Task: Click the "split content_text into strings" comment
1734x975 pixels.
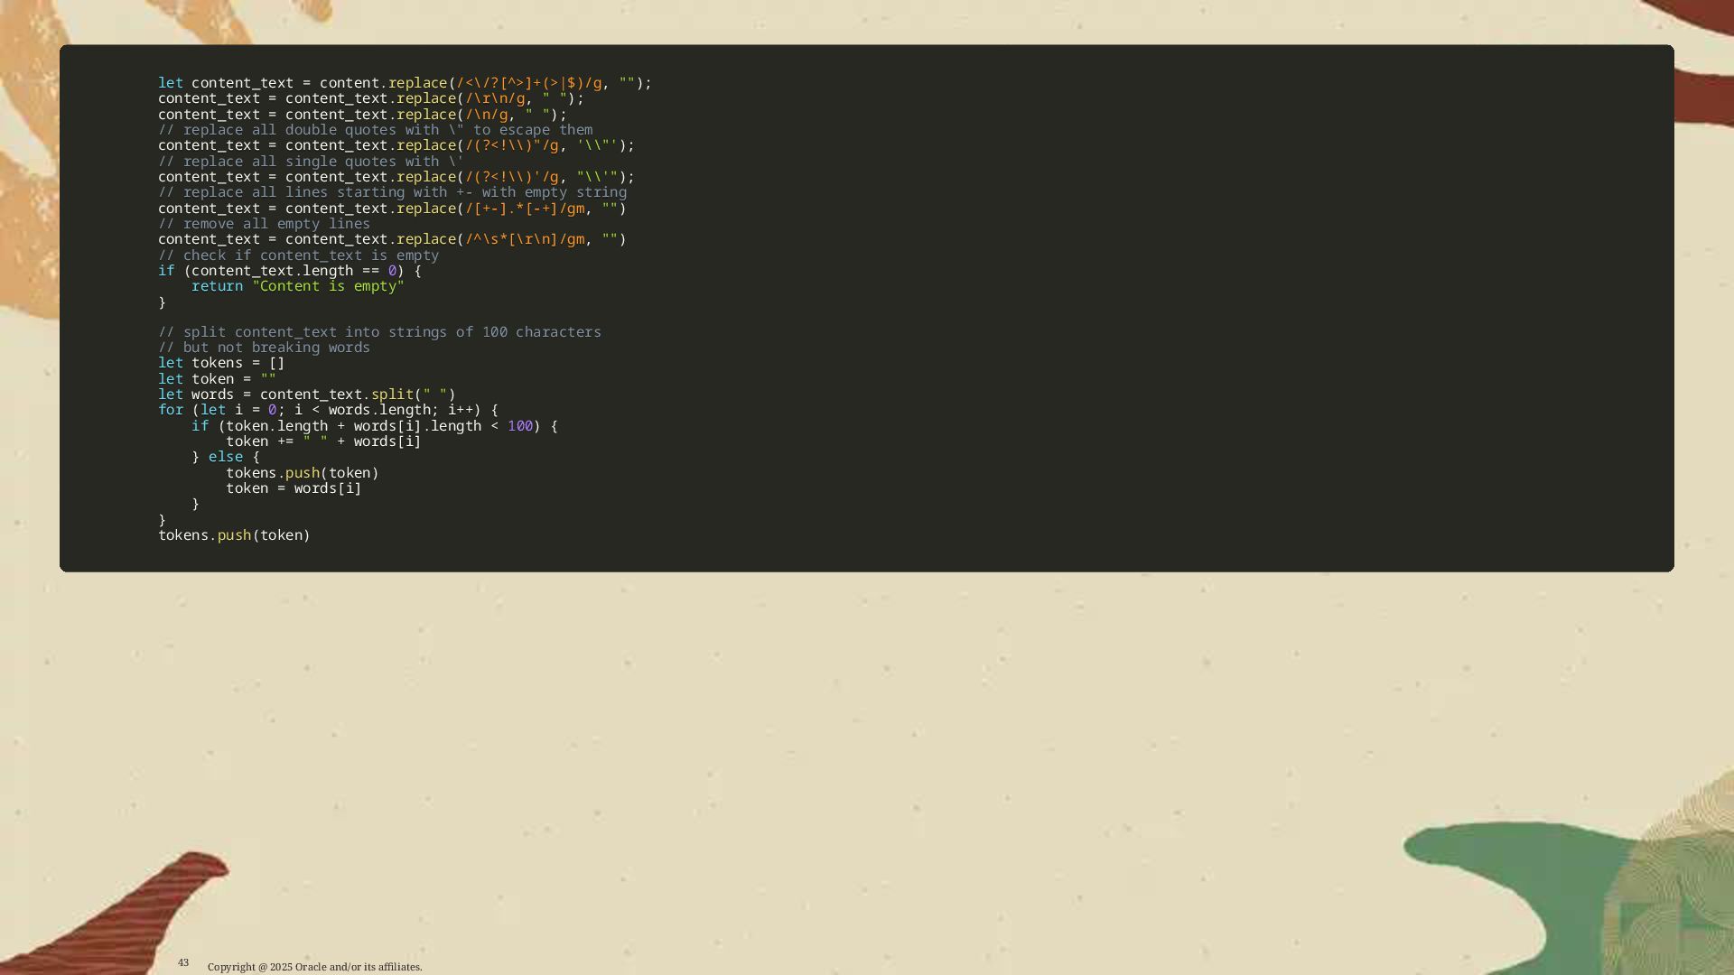Action: click(379, 332)
